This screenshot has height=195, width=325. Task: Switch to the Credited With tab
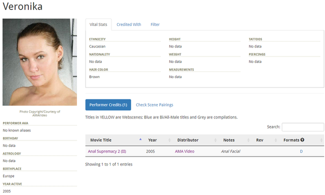click(x=128, y=24)
